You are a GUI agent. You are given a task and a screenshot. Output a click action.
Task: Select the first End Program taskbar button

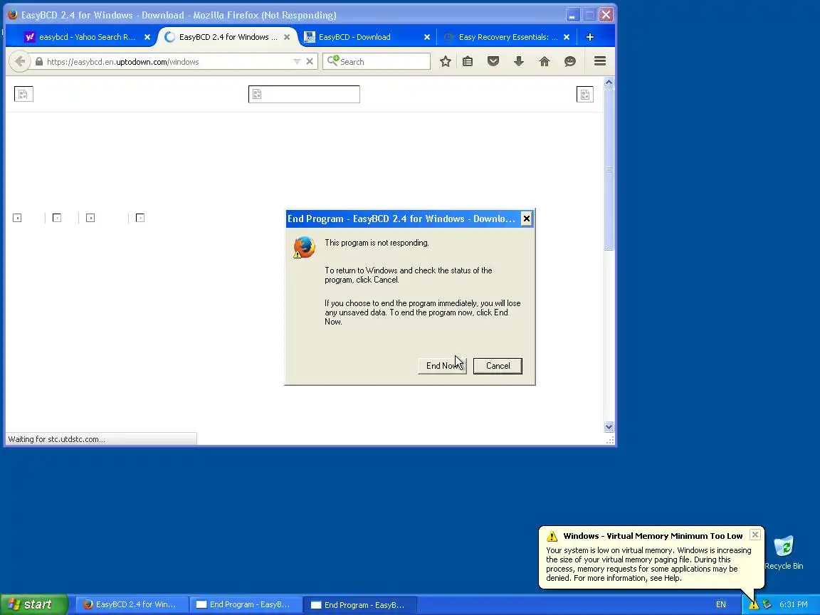tap(246, 604)
